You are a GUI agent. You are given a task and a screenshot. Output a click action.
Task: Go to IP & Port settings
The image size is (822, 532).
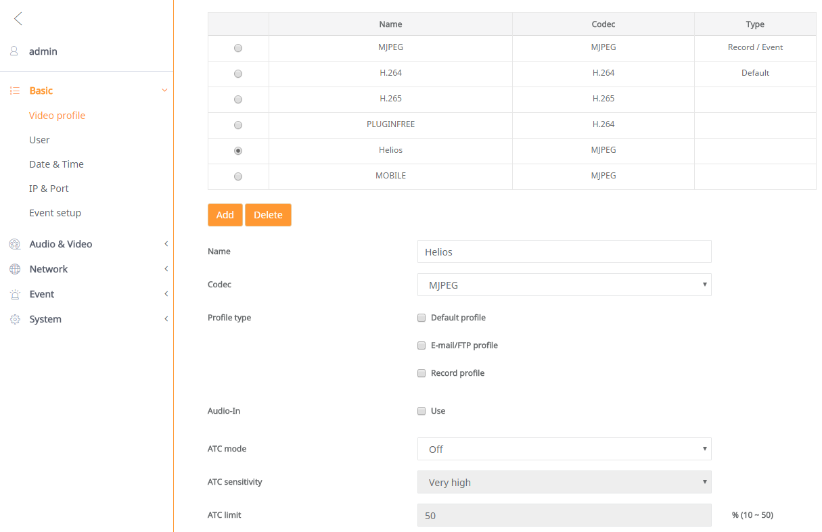pyautogui.click(x=49, y=189)
